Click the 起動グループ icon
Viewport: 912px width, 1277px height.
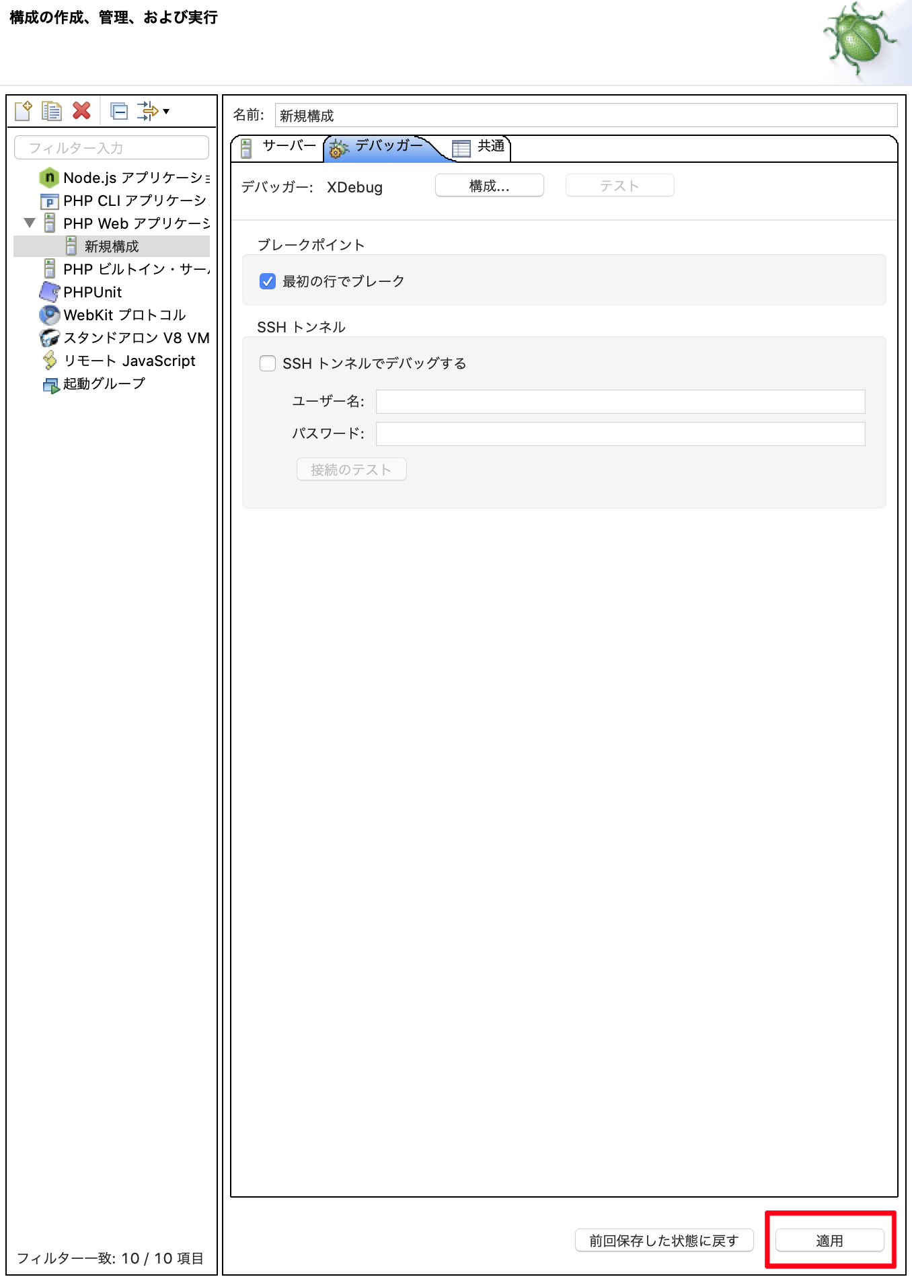coord(51,385)
